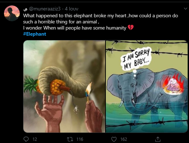Open the 'I am sorry my baby' cartoon
The width and height of the screenshot is (189, 143).
(x=147, y=86)
